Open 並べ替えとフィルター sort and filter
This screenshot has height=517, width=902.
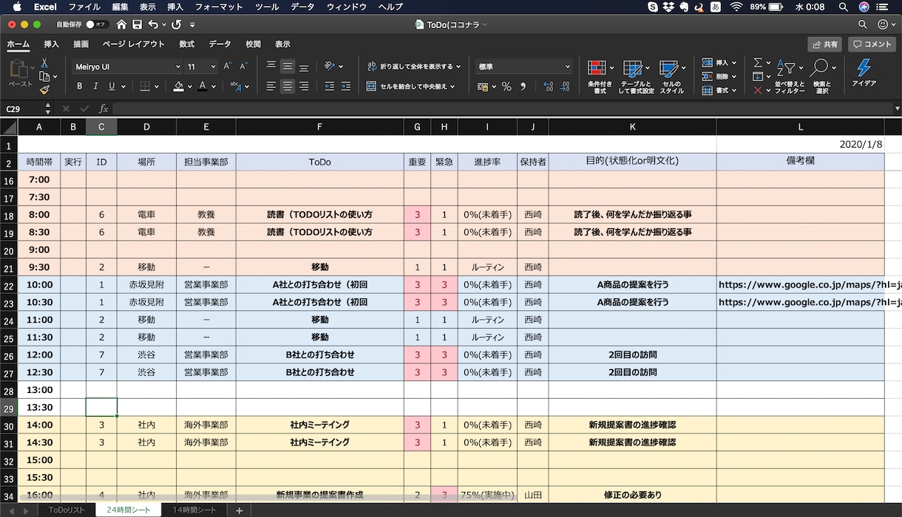click(790, 77)
